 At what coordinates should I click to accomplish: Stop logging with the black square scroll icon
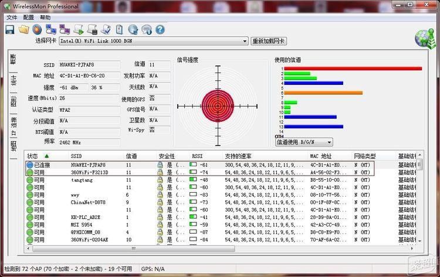point(92,29)
